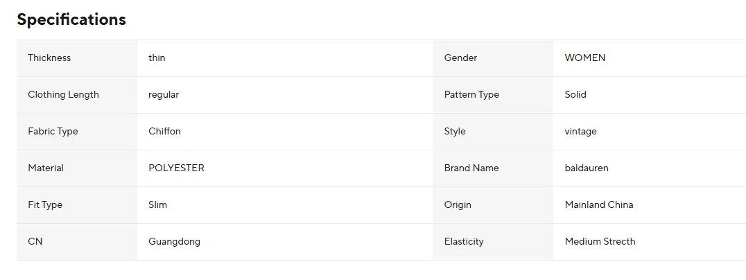Click the vintage style value
The width and height of the screenshot is (746, 280).
click(x=581, y=132)
